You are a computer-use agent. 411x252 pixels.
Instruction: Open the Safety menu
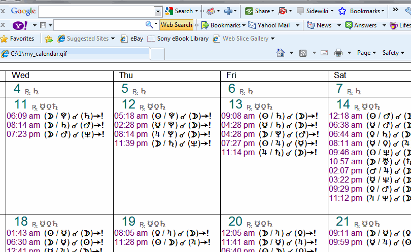pos(393,53)
